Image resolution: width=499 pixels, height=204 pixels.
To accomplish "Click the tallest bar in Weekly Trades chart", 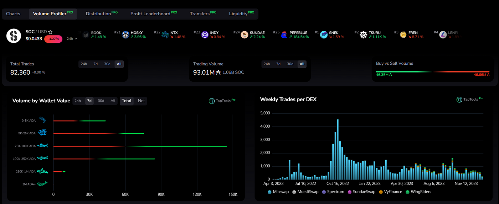I will click(338, 149).
